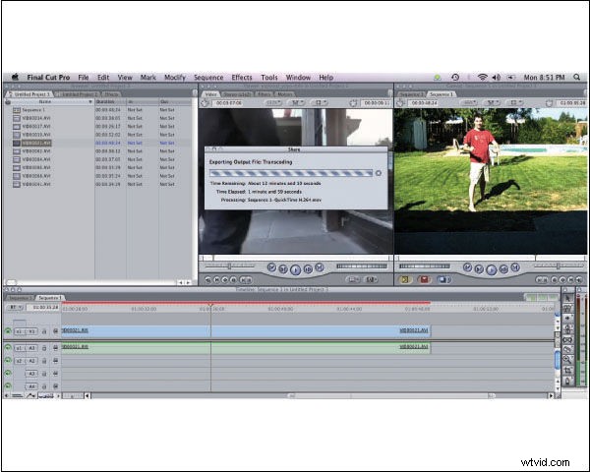The height and width of the screenshot is (472, 590).
Task: Switch to the Motion tab in Viewer
Action: 285,94
